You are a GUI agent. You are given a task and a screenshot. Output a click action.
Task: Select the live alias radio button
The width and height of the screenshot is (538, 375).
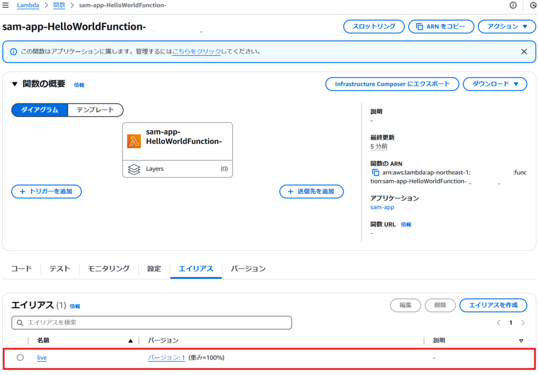tap(20, 357)
